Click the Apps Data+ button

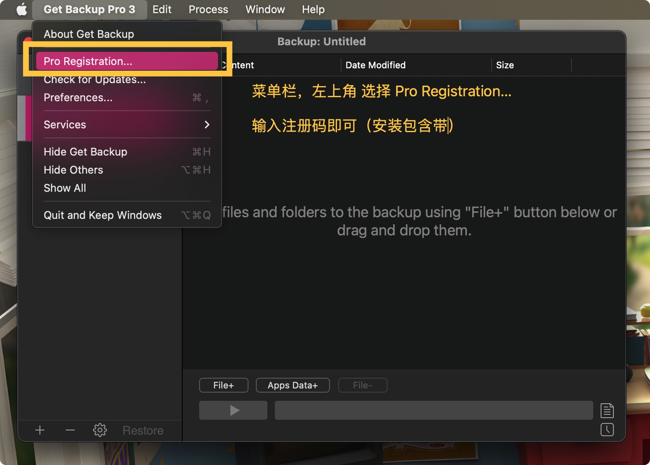(x=293, y=385)
